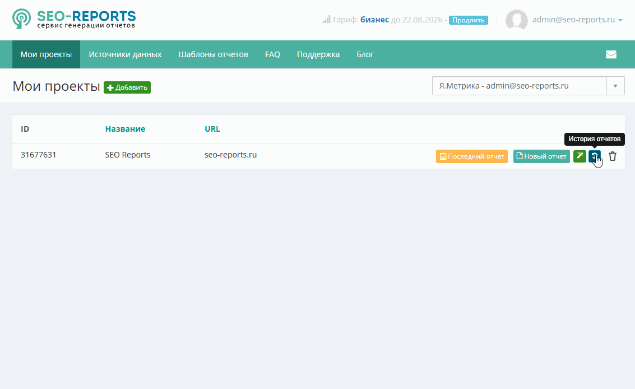This screenshot has width=635, height=389.
Task: Click the Я.Метрика account combo box field
Action: point(519,86)
